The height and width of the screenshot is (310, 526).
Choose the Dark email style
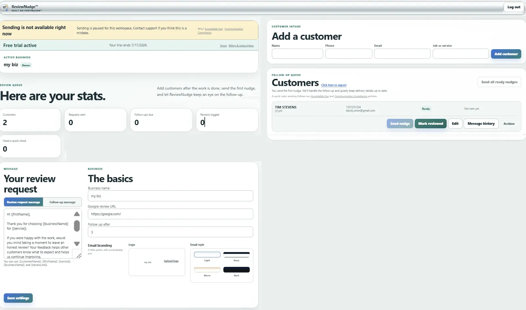[x=236, y=270]
